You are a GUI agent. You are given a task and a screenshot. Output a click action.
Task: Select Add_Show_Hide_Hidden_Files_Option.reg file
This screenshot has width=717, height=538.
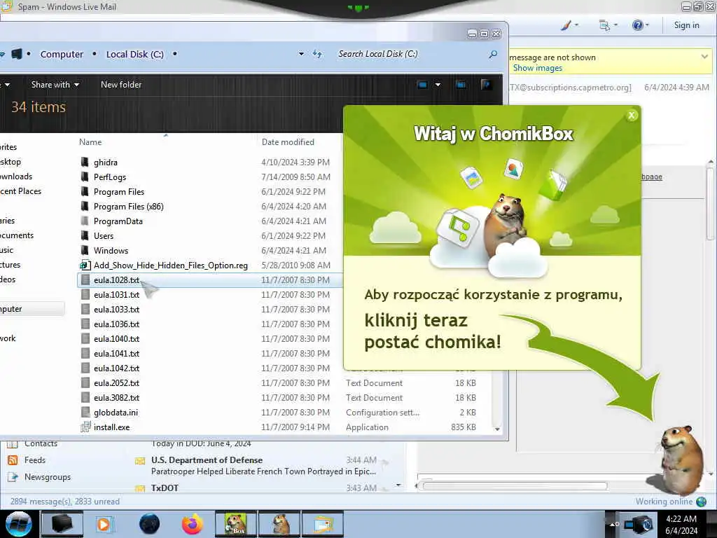click(171, 265)
